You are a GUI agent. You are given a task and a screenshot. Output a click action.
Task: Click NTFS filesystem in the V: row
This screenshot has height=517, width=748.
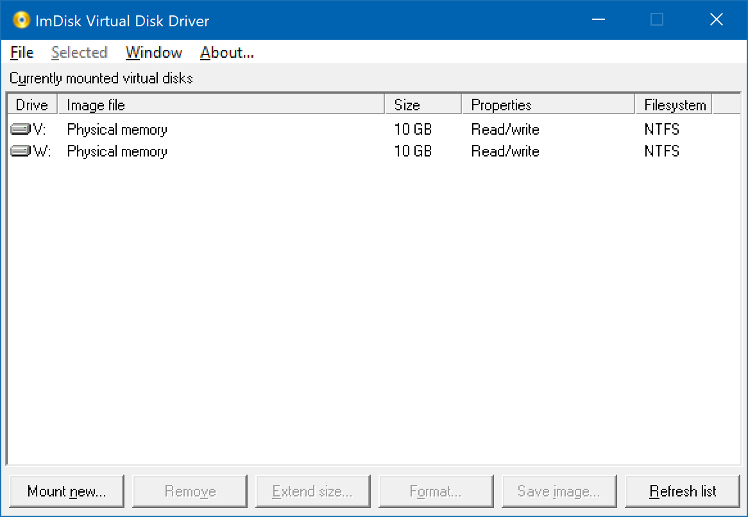pyautogui.click(x=661, y=130)
